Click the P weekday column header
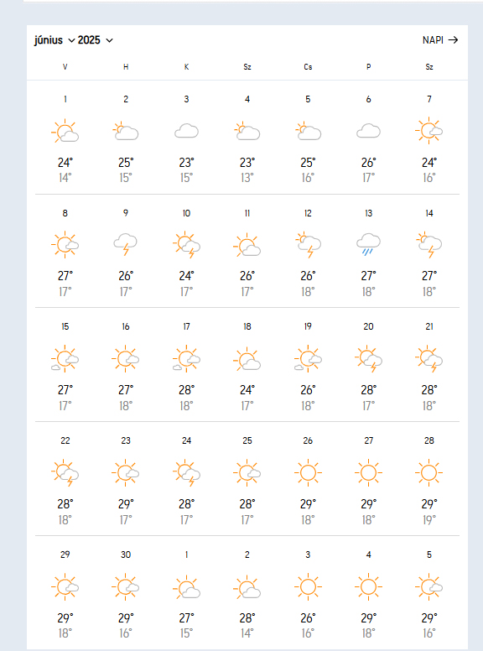Screen dimensions: 483x651 [x=368, y=67]
